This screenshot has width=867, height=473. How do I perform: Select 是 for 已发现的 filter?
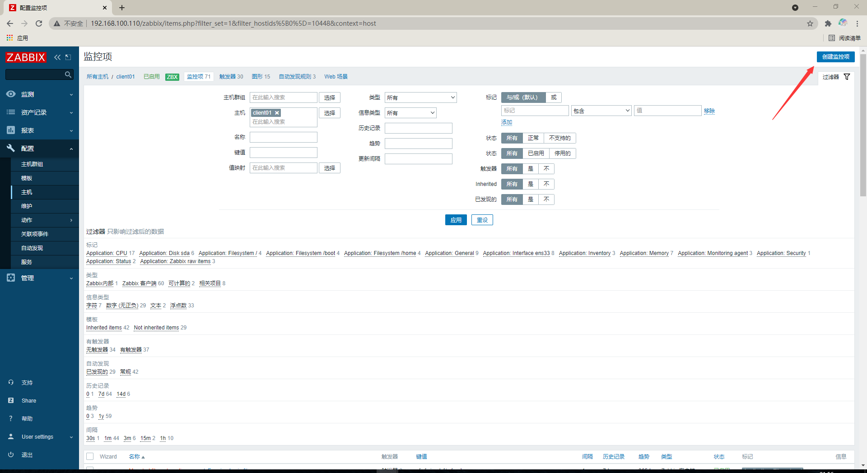pos(531,199)
